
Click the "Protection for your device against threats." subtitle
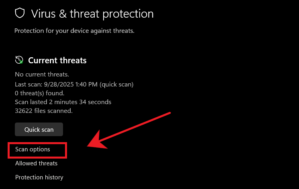point(74,30)
